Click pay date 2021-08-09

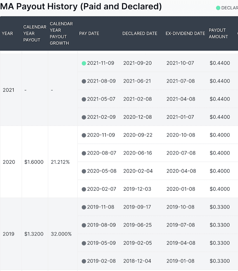pos(101,81)
